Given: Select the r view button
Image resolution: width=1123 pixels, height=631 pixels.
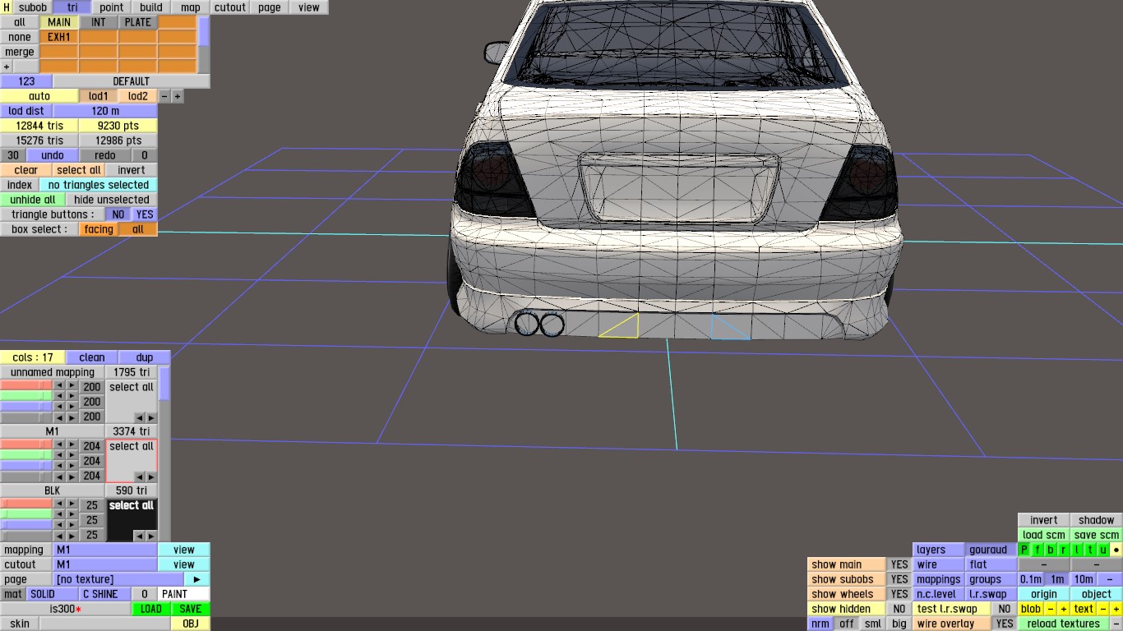Looking at the screenshot, I should pyautogui.click(x=1064, y=550).
